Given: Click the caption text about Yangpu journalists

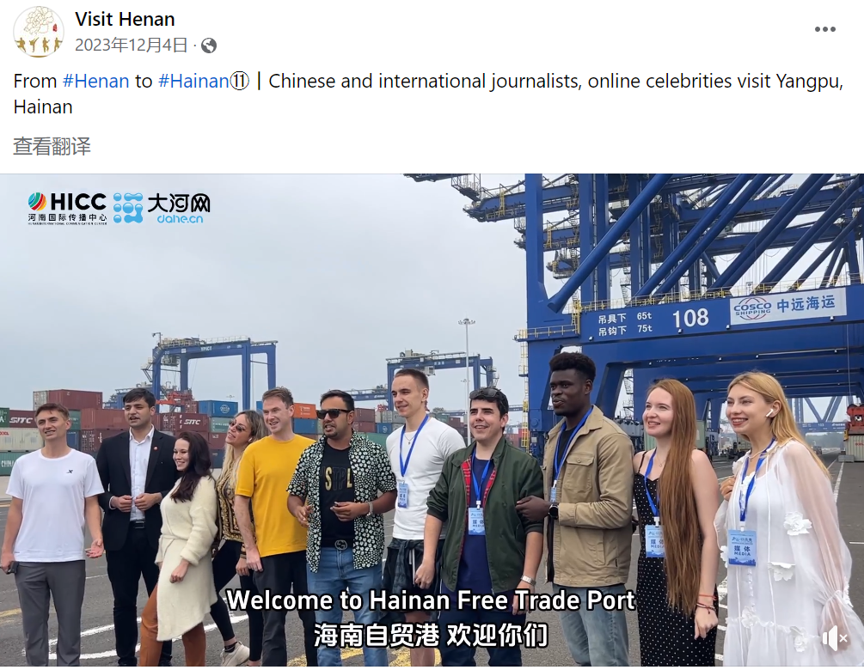Looking at the screenshot, I should (x=428, y=94).
